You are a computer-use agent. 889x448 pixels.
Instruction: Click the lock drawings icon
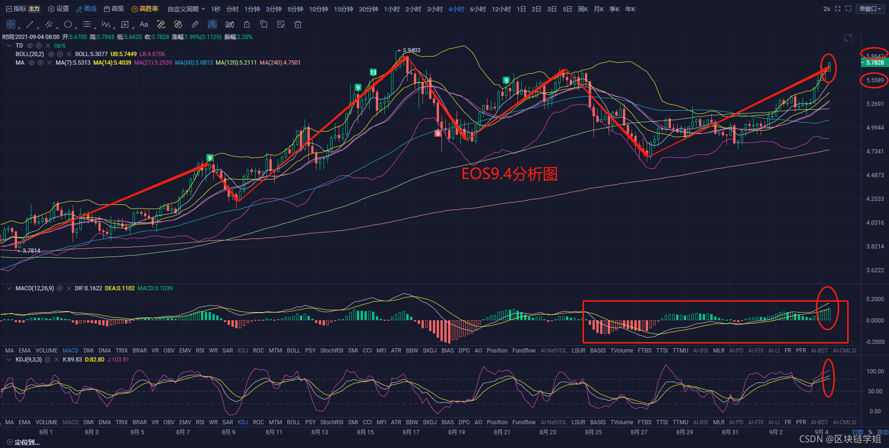click(247, 24)
